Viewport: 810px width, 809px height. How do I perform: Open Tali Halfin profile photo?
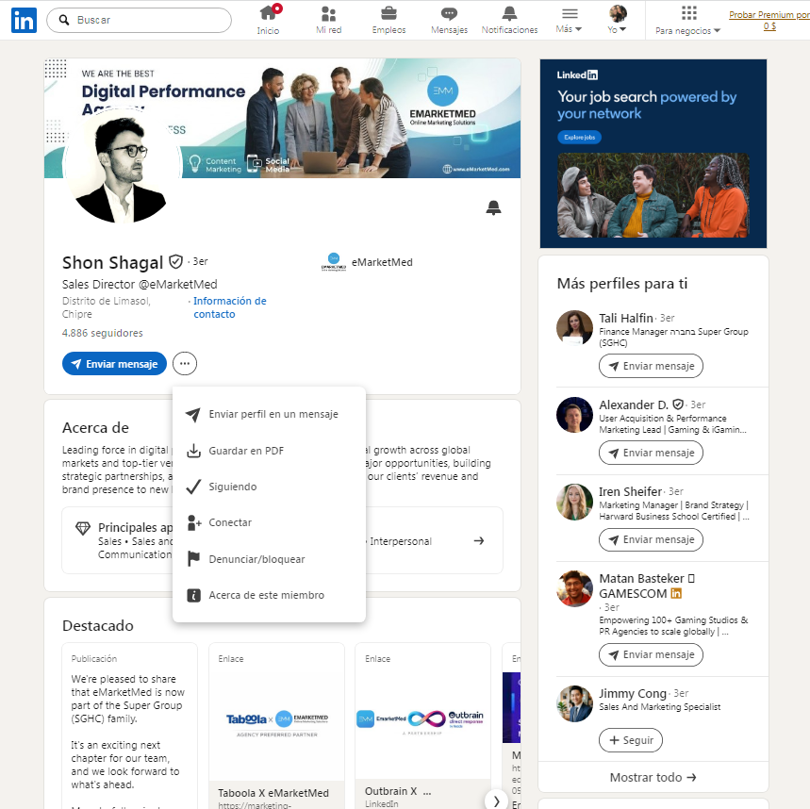[574, 327]
